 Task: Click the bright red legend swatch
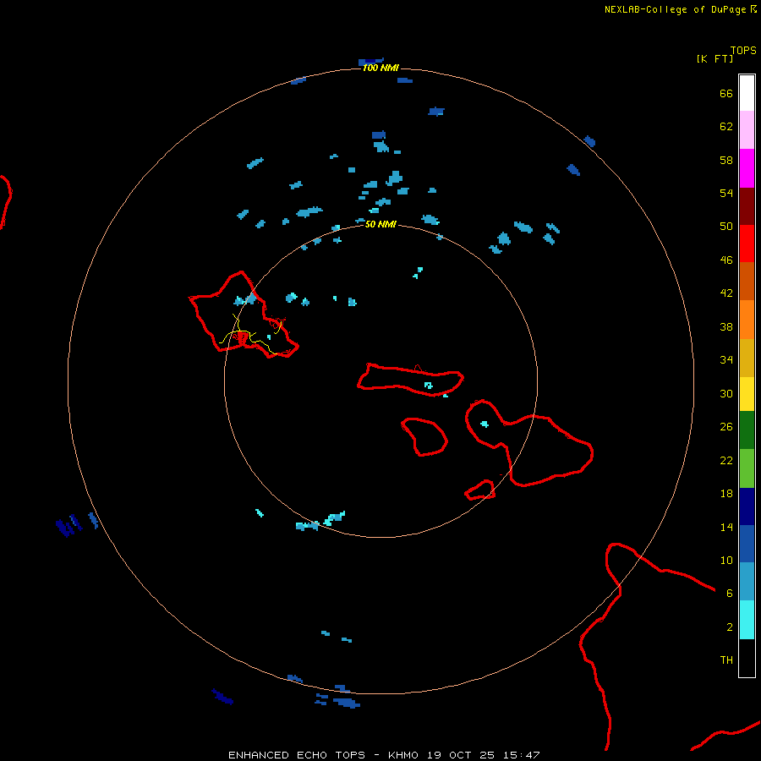[x=747, y=244]
